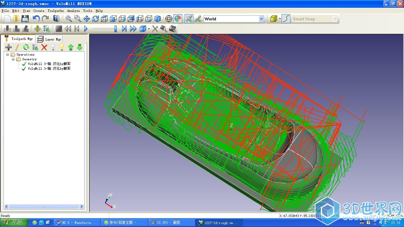This screenshot has height=227, width=404.
Task: Toggle the curve snap S-shaped icon
Action: coord(286,19)
